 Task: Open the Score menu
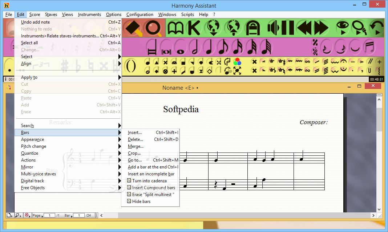click(x=35, y=15)
